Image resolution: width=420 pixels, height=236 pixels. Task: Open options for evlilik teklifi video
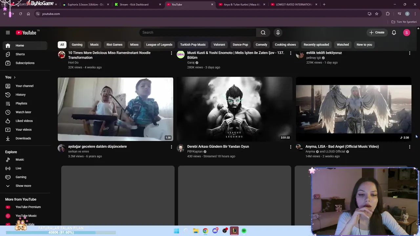point(409,53)
